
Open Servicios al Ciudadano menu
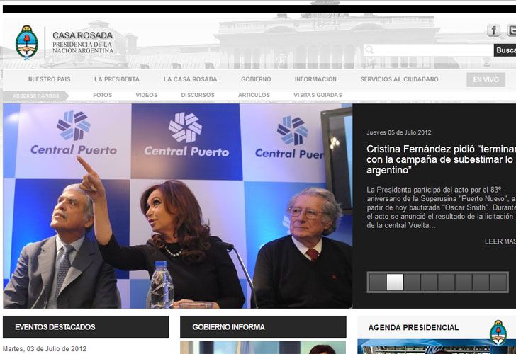(x=400, y=79)
